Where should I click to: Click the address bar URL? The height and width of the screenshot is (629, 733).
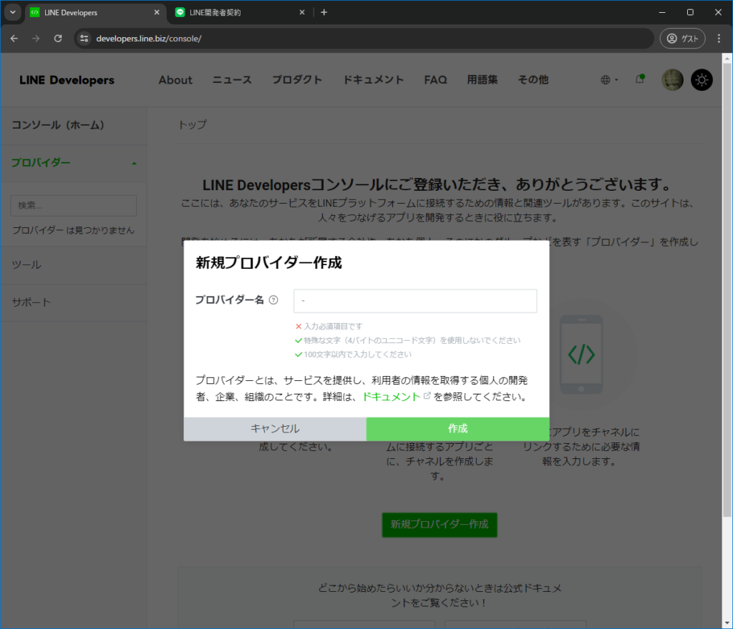(149, 39)
